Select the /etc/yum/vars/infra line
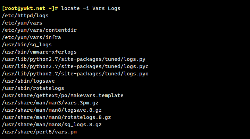The width and height of the screenshot is (250, 139). (32, 37)
